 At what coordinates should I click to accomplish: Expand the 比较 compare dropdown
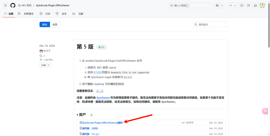tap(45, 65)
